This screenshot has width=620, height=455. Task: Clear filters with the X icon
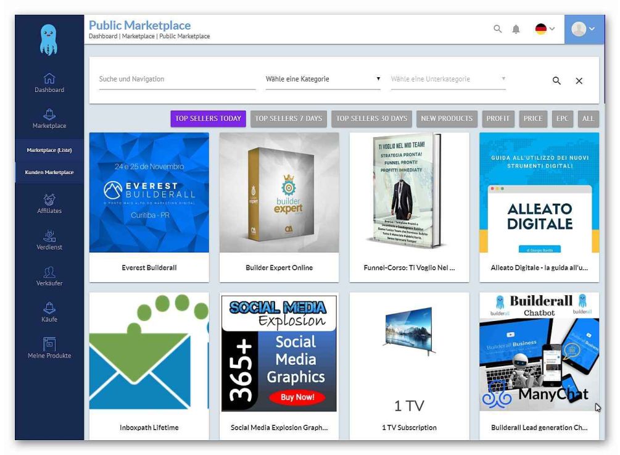(x=579, y=81)
